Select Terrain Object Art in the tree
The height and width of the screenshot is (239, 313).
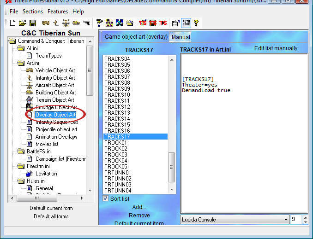pyautogui.click(x=55, y=100)
